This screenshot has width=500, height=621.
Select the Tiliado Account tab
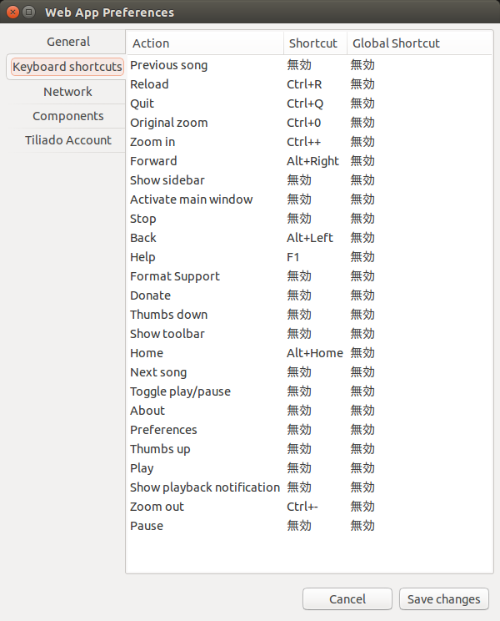click(x=68, y=140)
